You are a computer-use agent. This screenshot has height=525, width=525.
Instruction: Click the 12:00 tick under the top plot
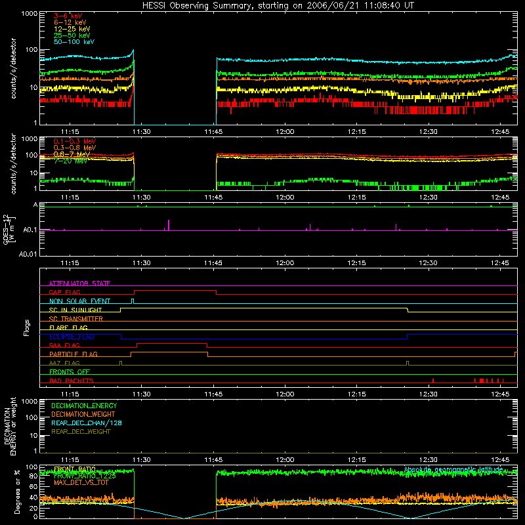click(285, 132)
